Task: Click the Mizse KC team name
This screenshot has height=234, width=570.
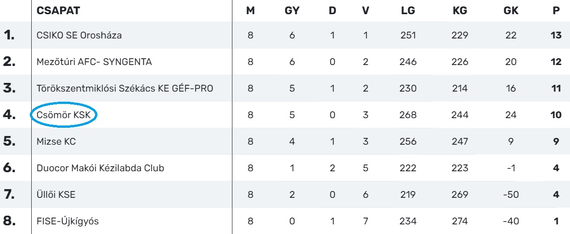Action: [56, 142]
